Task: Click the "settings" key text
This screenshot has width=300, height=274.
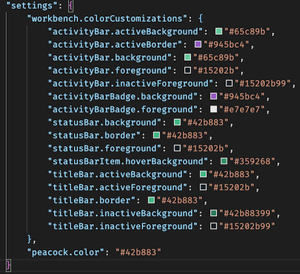Action: click(x=32, y=5)
